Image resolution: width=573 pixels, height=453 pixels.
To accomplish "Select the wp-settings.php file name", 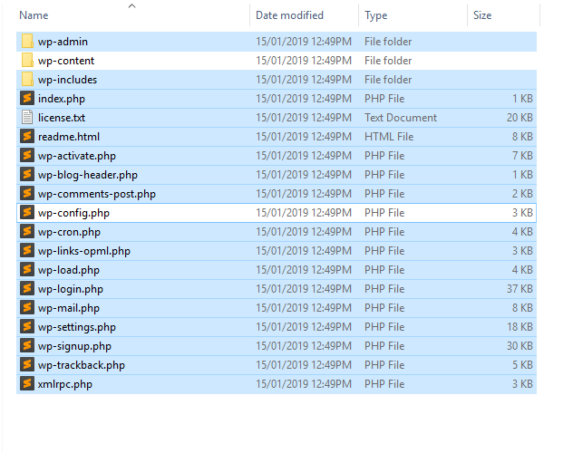I will point(77,327).
